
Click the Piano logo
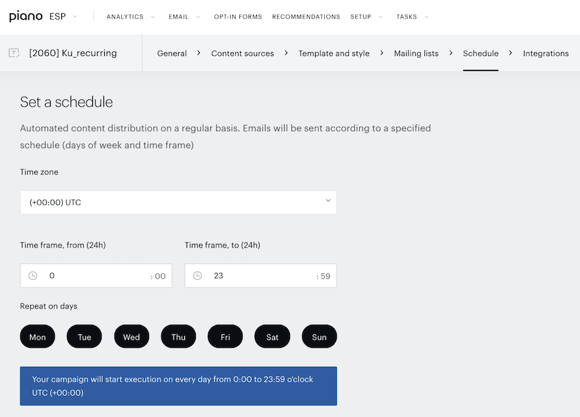[26, 16]
